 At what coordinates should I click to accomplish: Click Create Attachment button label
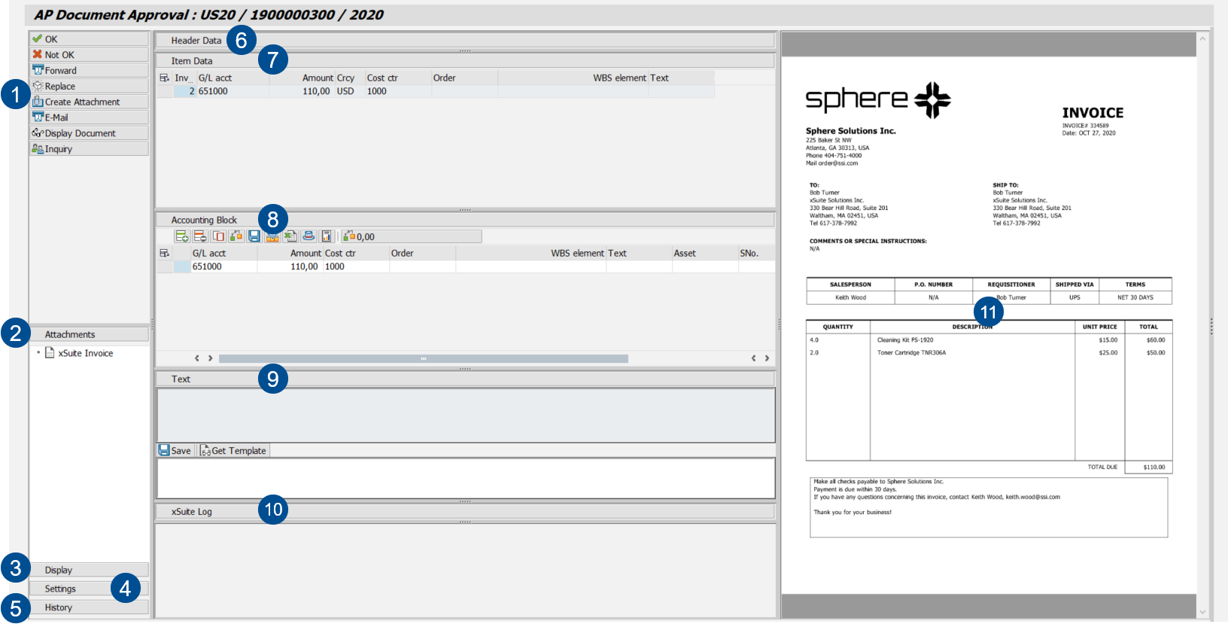click(x=83, y=102)
